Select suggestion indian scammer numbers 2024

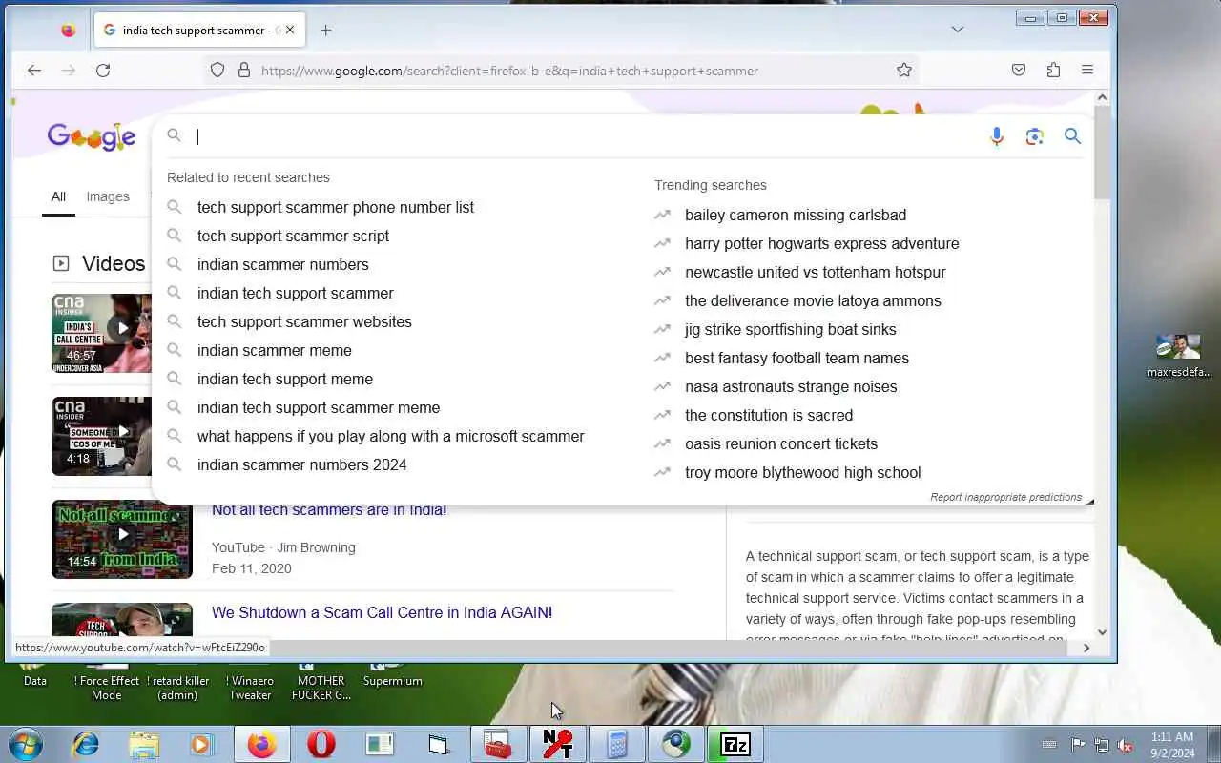click(x=301, y=464)
